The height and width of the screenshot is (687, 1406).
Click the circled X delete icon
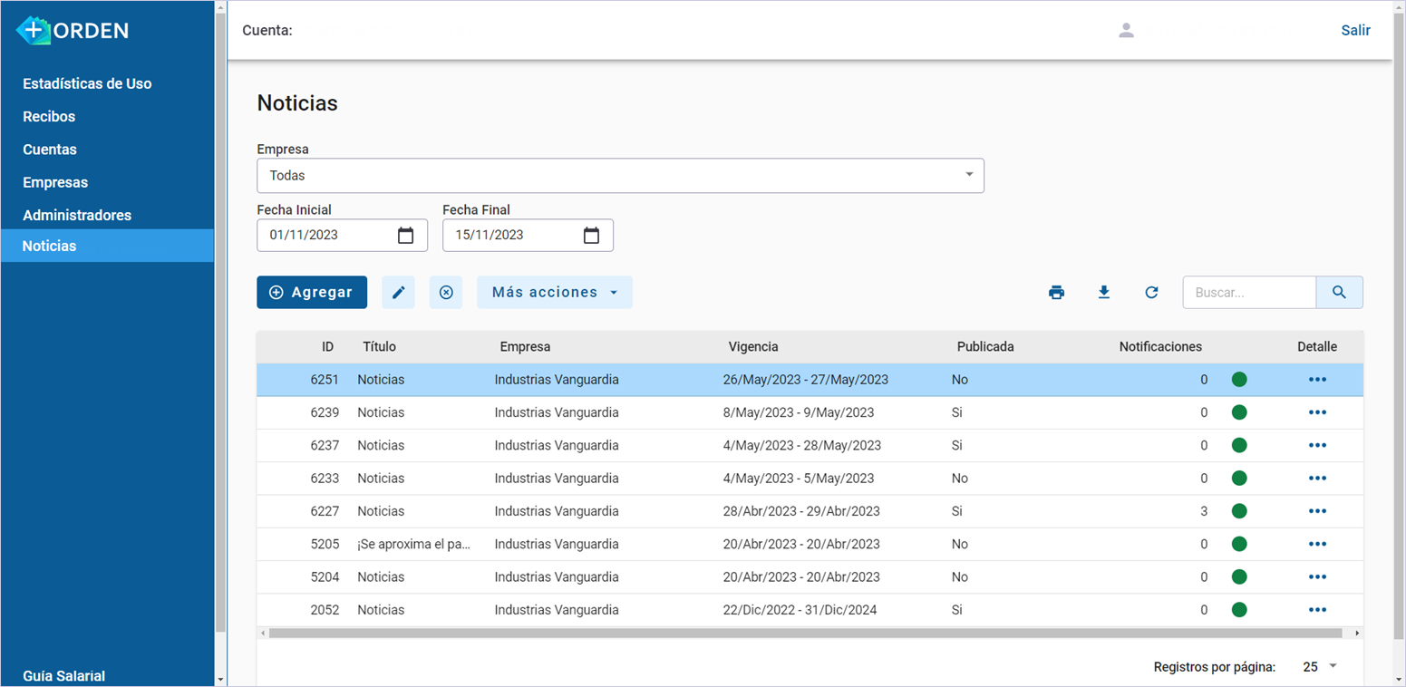pyautogui.click(x=446, y=293)
